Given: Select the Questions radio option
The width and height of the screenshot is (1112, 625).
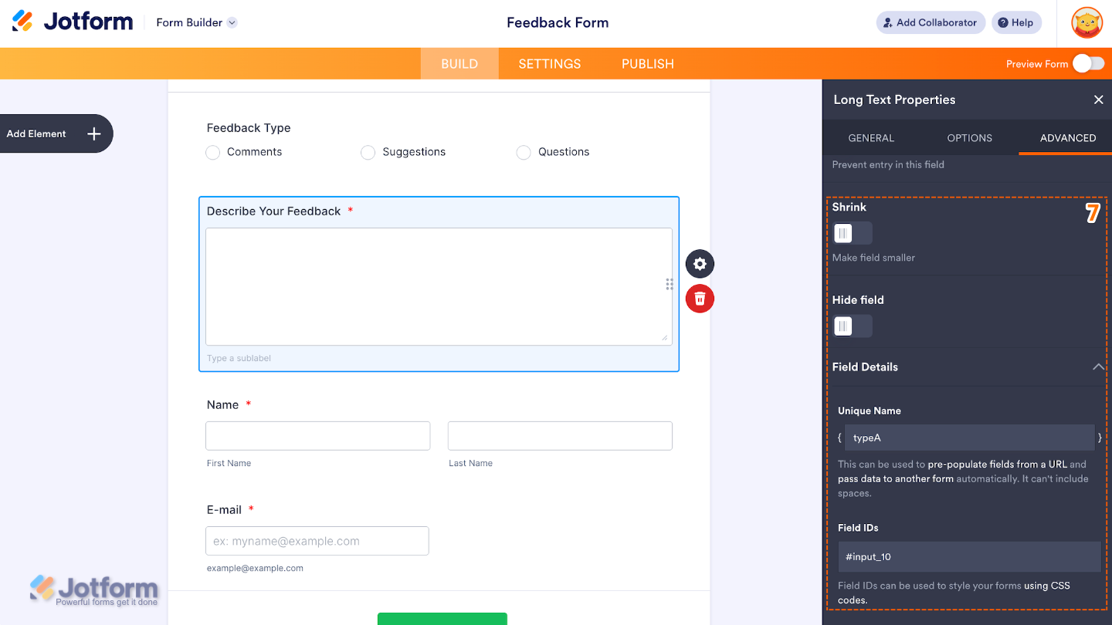Looking at the screenshot, I should tap(524, 153).
